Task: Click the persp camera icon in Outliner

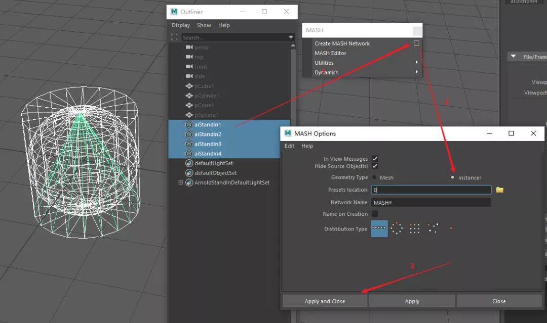Action: (189, 47)
